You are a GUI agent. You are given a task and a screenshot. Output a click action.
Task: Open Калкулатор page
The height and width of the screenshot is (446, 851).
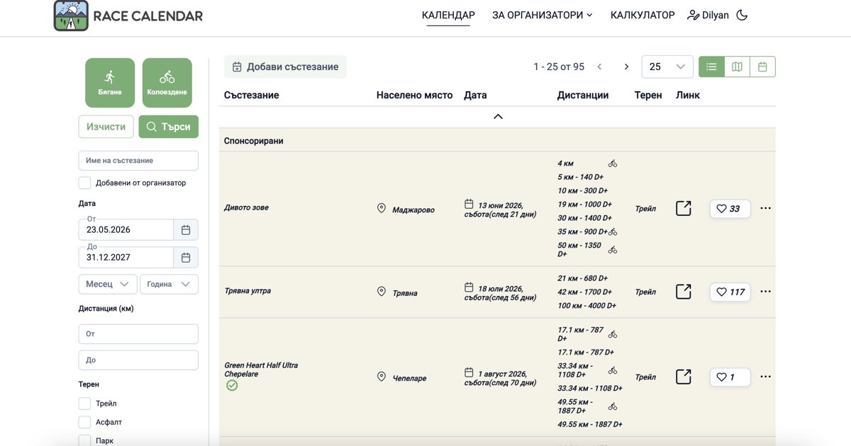643,15
